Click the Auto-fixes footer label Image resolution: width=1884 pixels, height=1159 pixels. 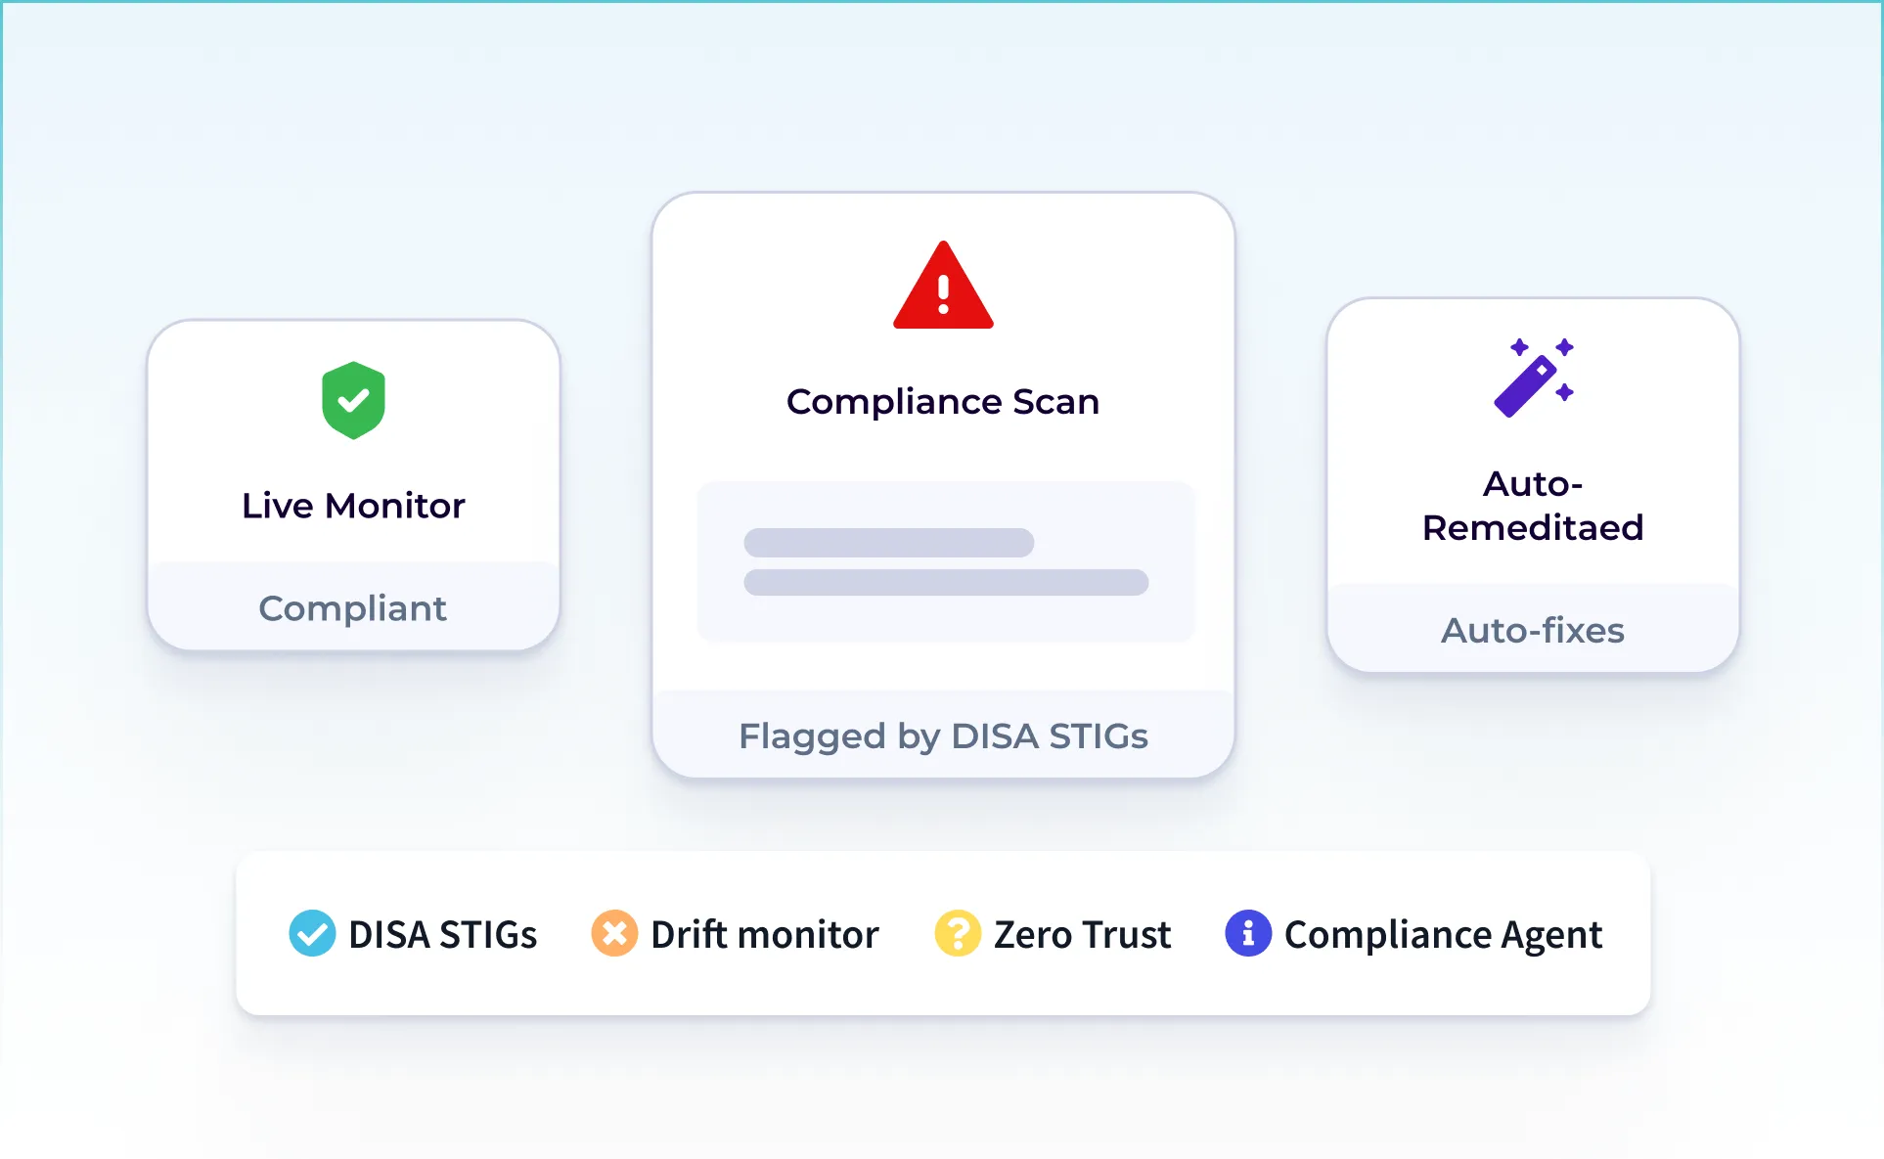(1533, 630)
